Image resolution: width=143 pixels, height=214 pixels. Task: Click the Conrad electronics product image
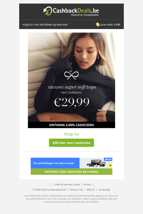click(x=96, y=163)
